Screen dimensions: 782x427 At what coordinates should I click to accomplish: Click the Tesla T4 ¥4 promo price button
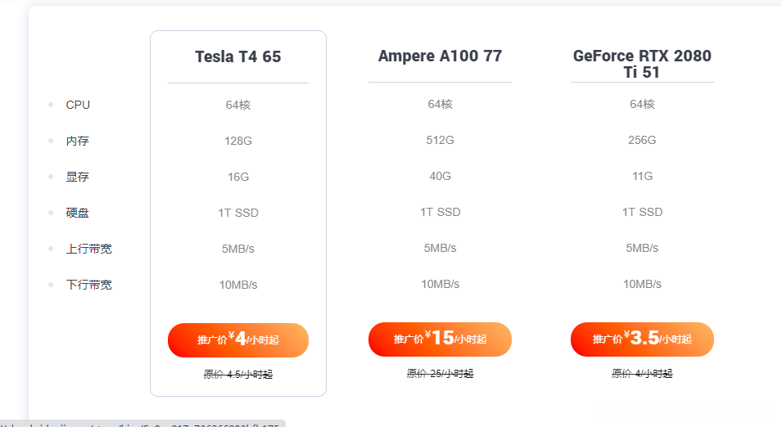(238, 340)
